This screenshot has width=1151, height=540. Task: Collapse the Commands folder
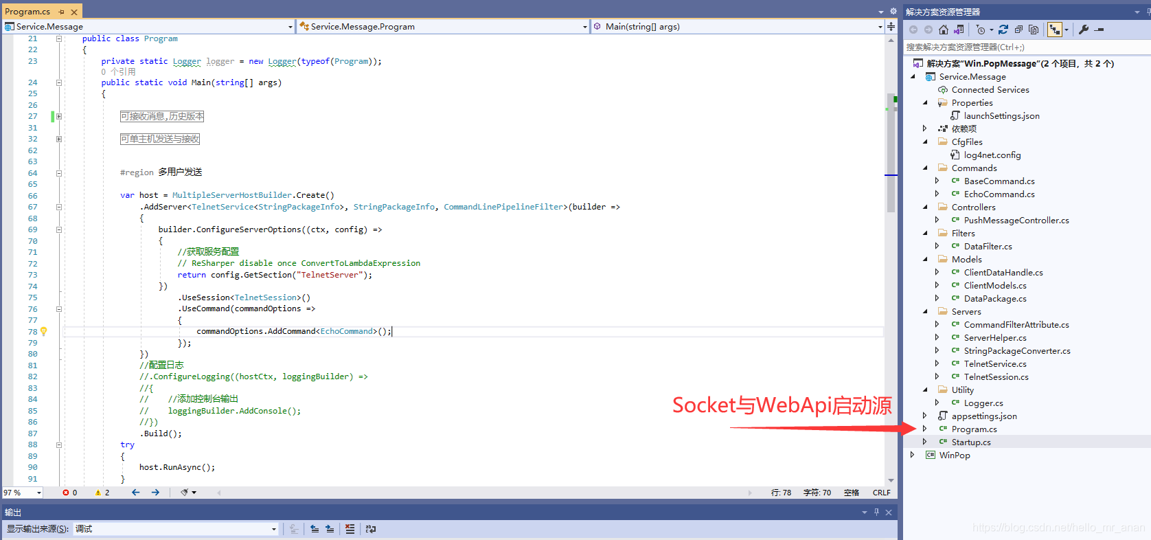[x=925, y=168]
